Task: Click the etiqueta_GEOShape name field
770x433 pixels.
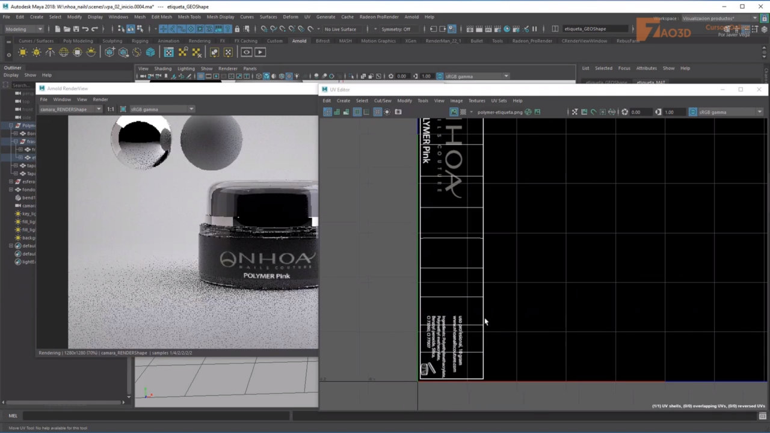Action: (594, 29)
